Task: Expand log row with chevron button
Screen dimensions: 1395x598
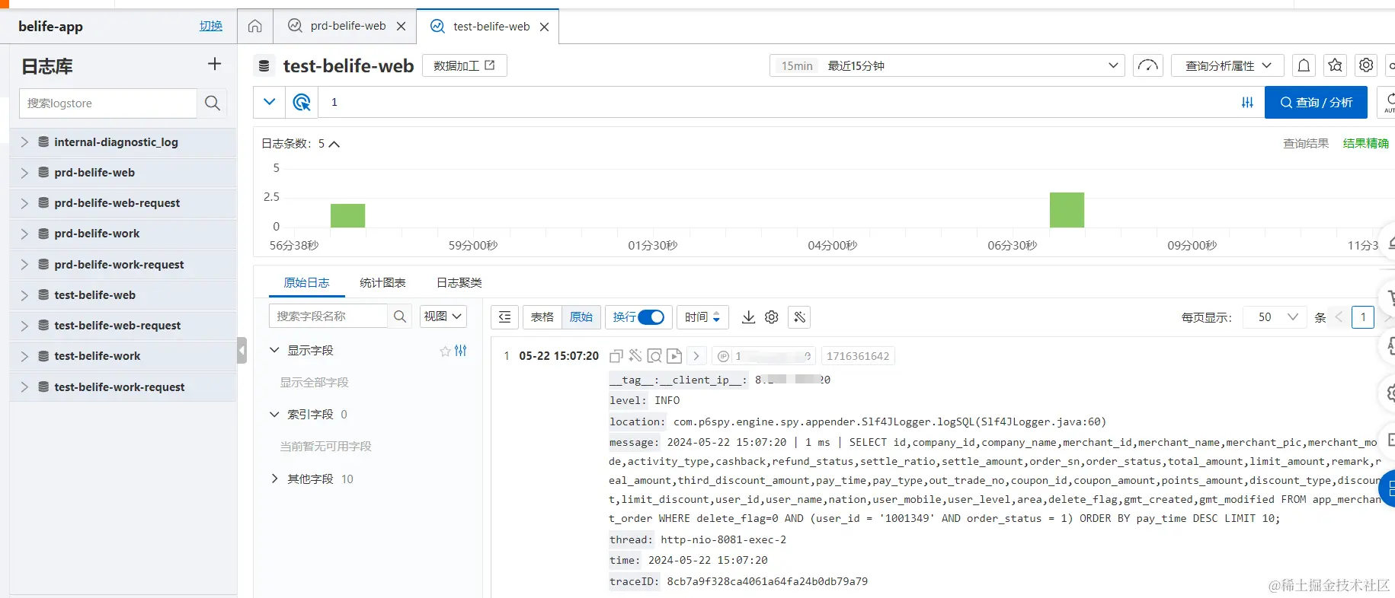Action: click(x=696, y=356)
